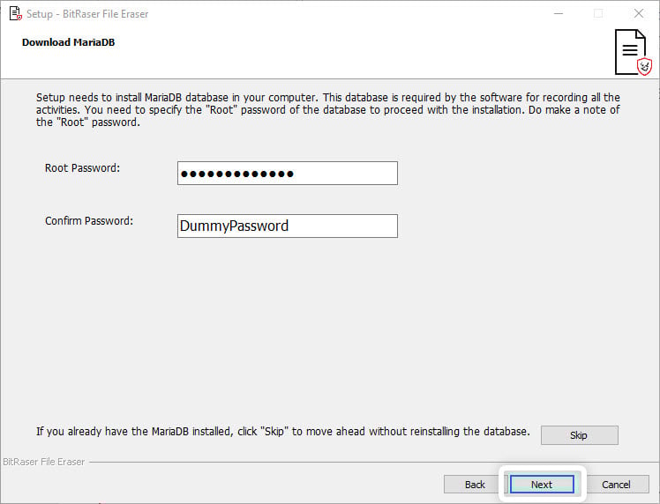Skip the MariaDB installation
The height and width of the screenshot is (504, 660).
coord(579,435)
